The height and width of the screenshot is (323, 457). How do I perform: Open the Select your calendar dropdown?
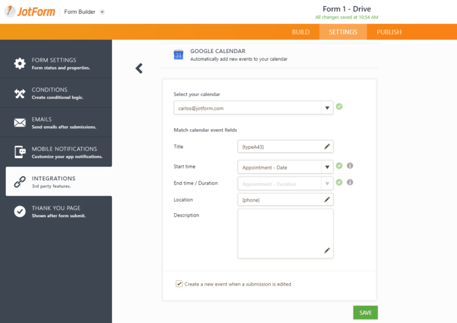[x=327, y=108]
